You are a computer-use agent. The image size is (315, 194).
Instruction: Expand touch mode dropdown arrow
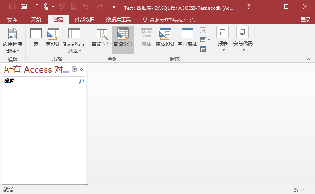click(53, 7)
